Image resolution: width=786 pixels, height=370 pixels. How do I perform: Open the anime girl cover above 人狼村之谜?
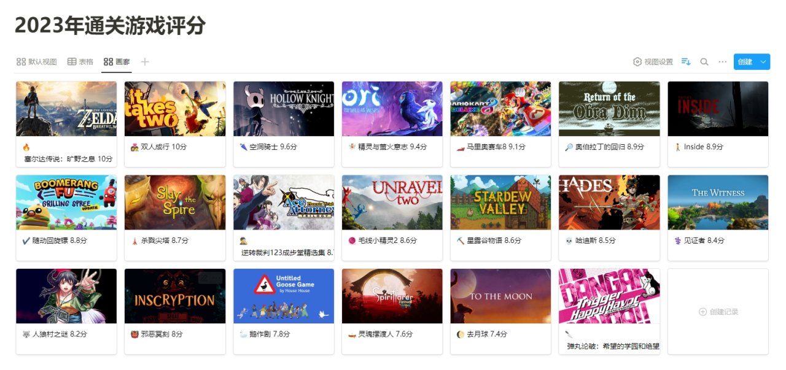[x=66, y=296]
